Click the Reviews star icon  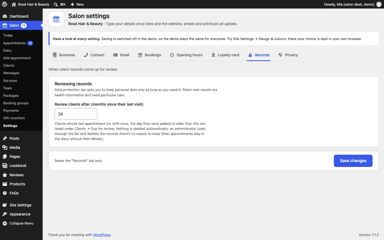click(5, 175)
